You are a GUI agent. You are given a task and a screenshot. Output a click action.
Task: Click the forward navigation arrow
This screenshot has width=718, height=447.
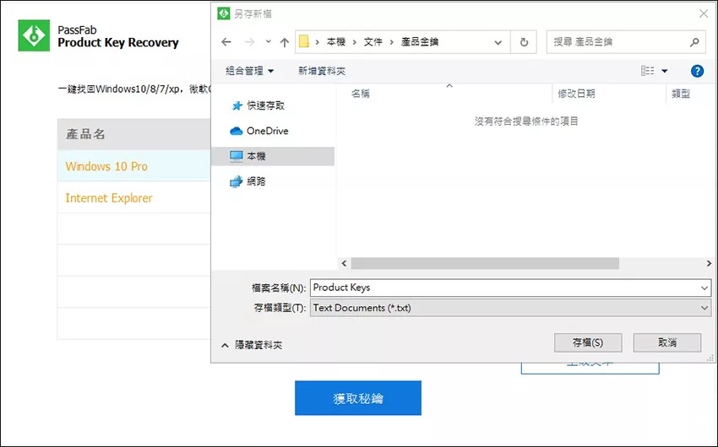coord(249,42)
